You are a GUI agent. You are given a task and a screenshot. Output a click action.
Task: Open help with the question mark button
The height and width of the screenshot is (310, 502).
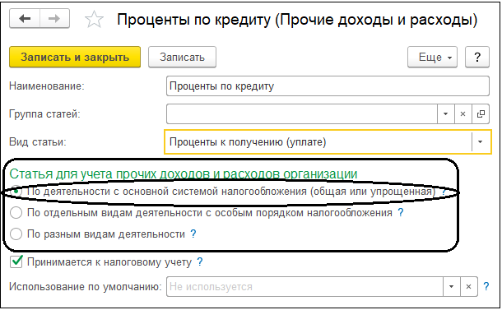click(x=477, y=57)
